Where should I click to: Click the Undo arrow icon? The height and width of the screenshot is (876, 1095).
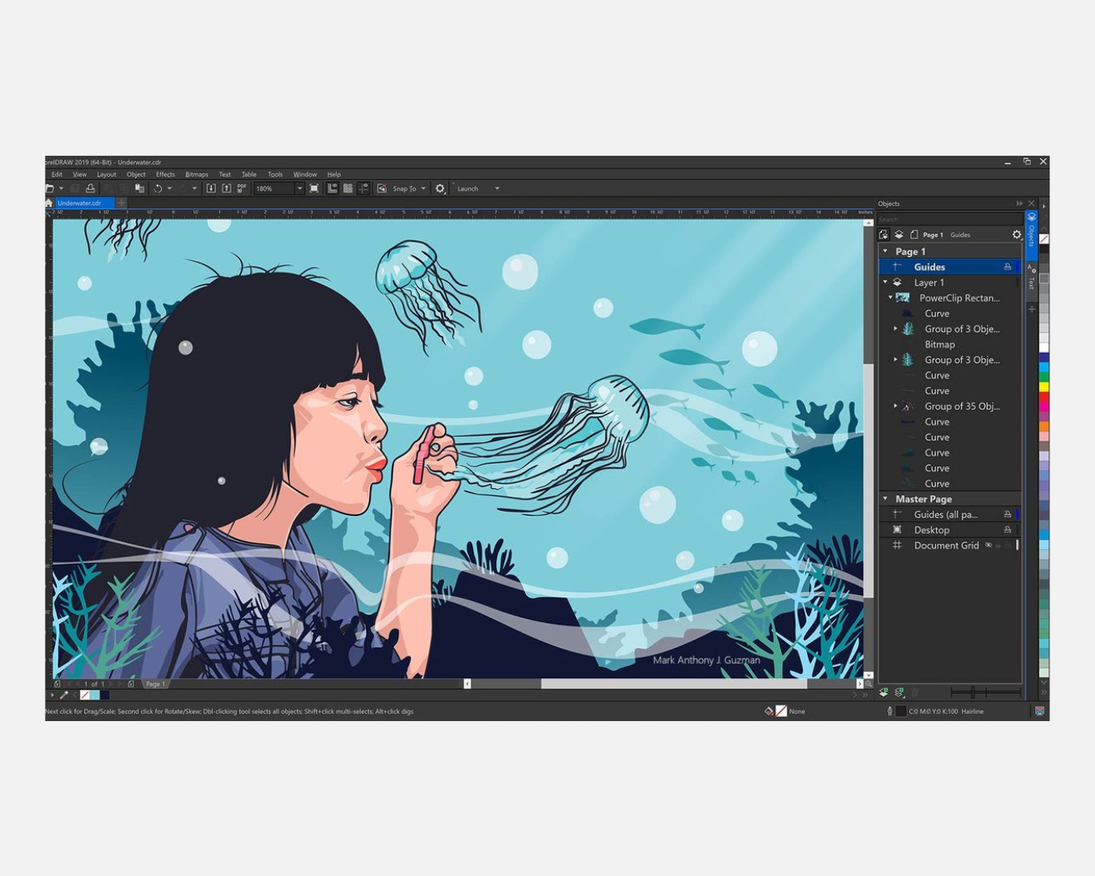158,188
